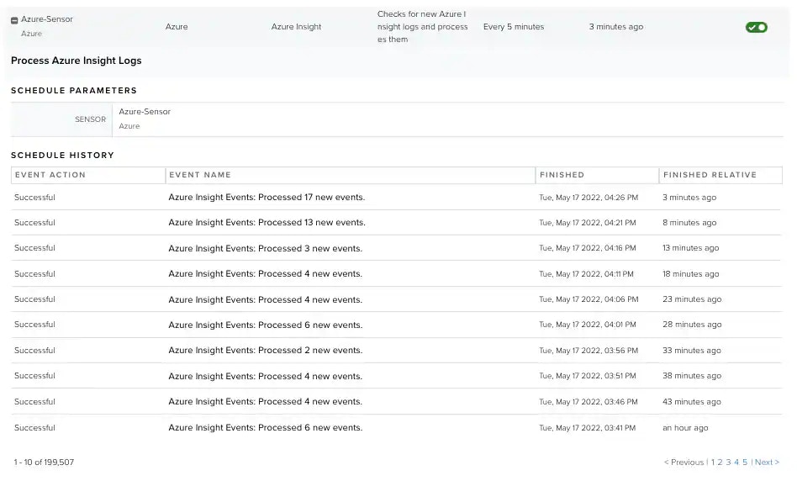The width and height of the screenshot is (797, 481).
Task: Jump to page 5 of history
Action: pos(745,462)
